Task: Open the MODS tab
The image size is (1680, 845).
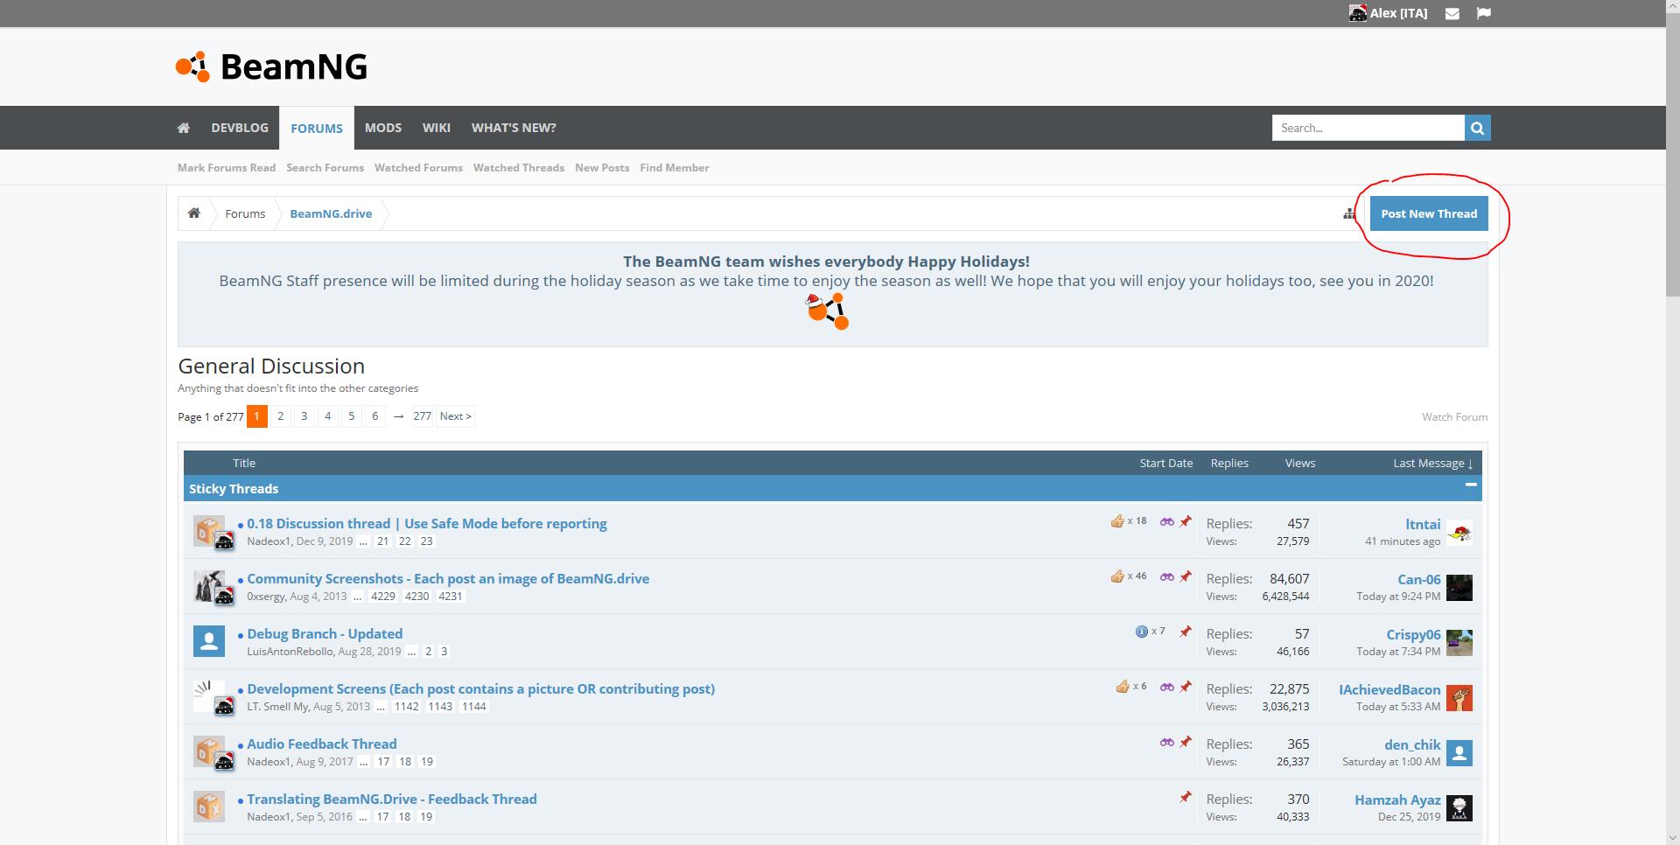Action: pos(383,128)
